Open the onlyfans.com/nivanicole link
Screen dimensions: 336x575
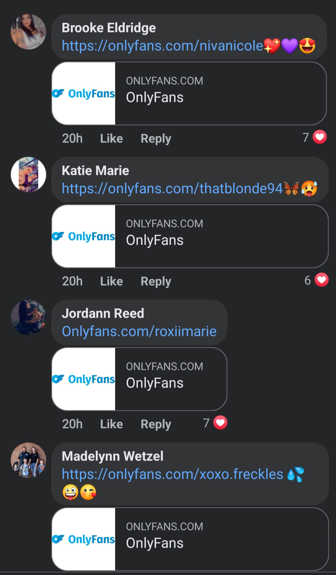(162, 46)
